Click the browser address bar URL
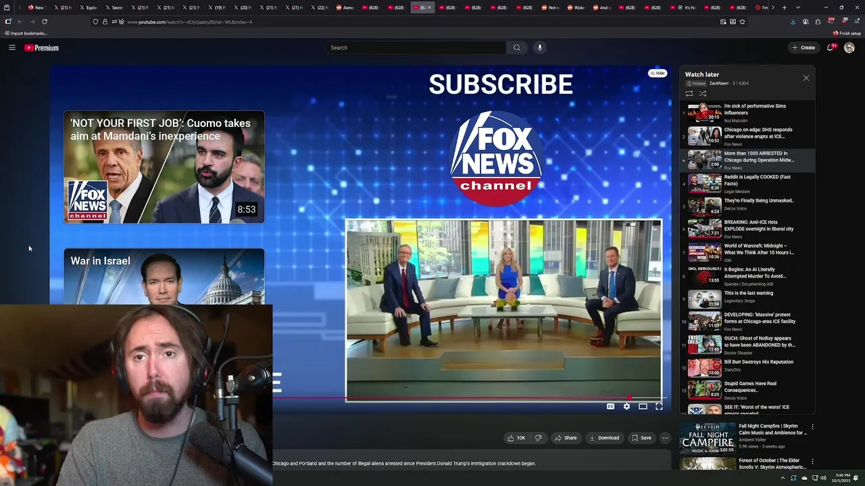865x486 pixels. point(189,22)
